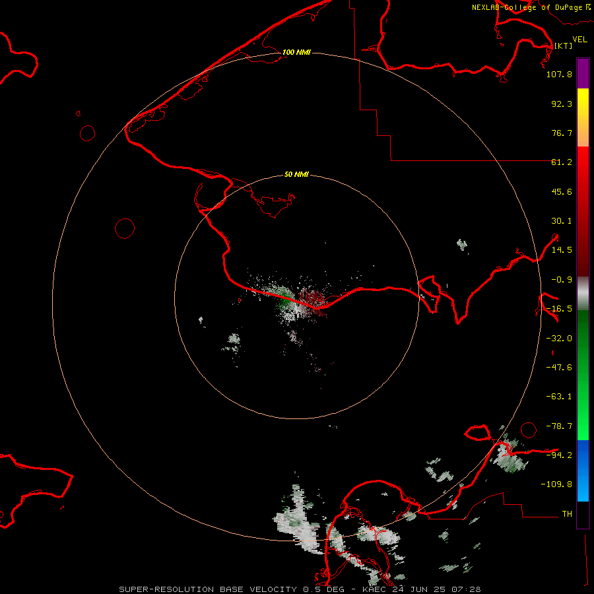
Task: Click the 14.5 legend value
Action: (562, 250)
